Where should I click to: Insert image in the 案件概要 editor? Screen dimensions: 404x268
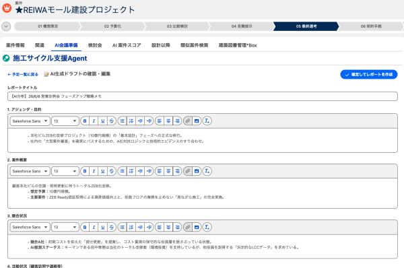197,171
